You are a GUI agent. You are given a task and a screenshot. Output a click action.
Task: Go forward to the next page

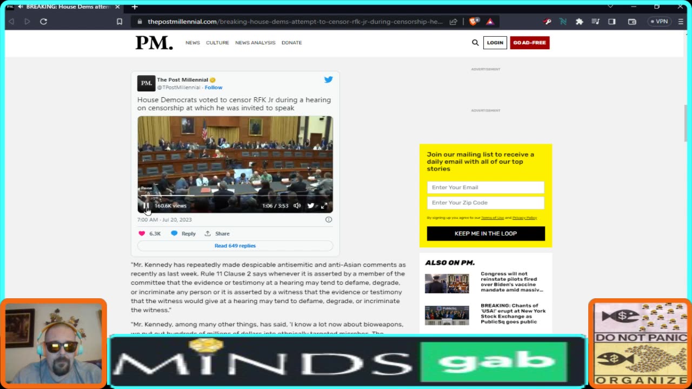27,22
